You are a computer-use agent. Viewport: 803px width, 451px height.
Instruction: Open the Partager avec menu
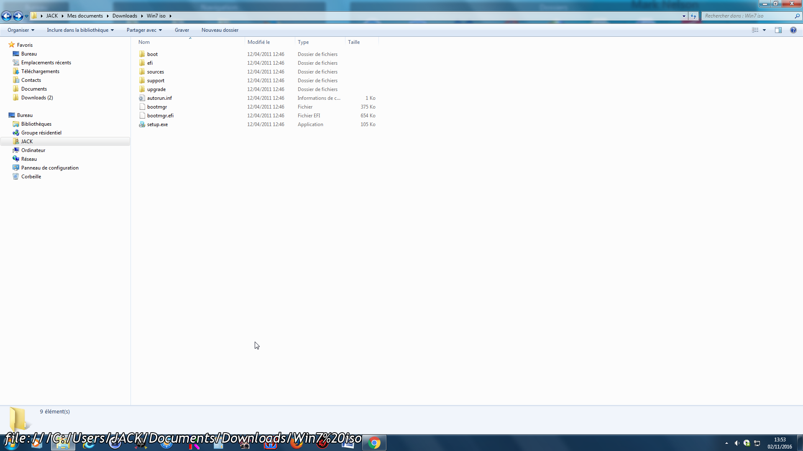pos(144,30)
